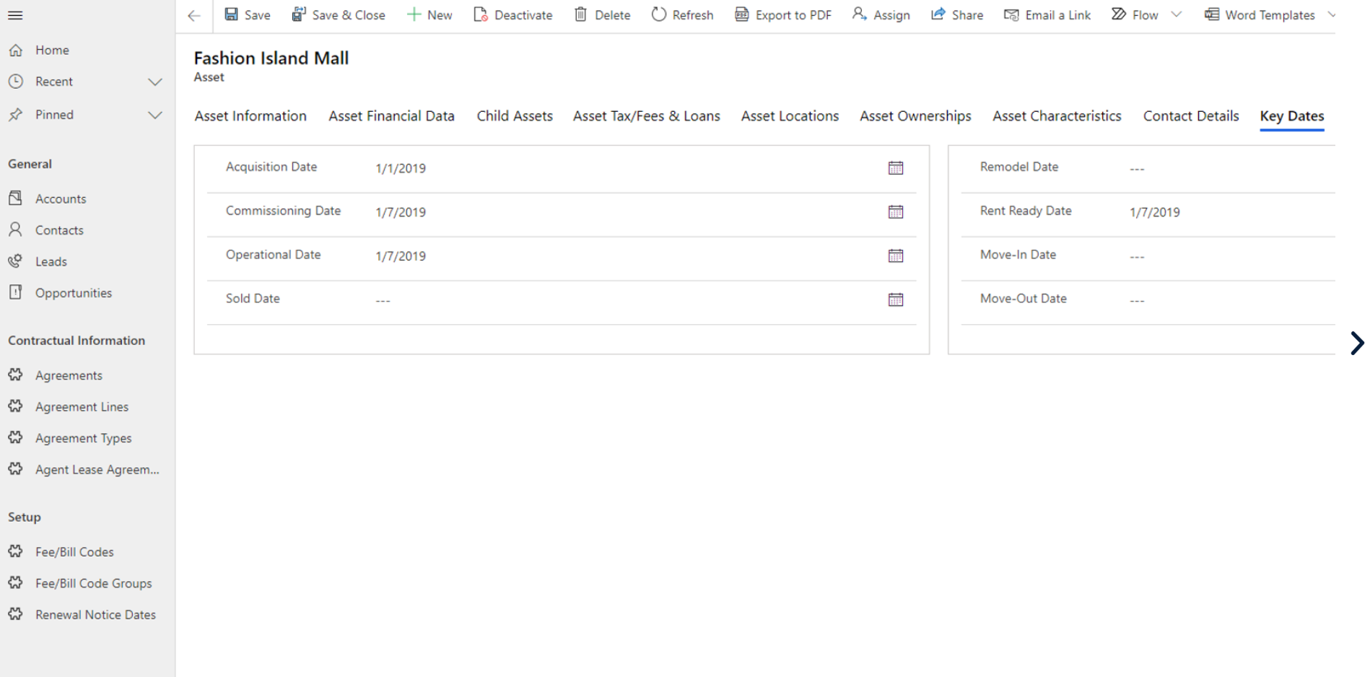The width and height of the screenshot is (1370, 677).
Task: Refresh the asset record
Action: 681,14
